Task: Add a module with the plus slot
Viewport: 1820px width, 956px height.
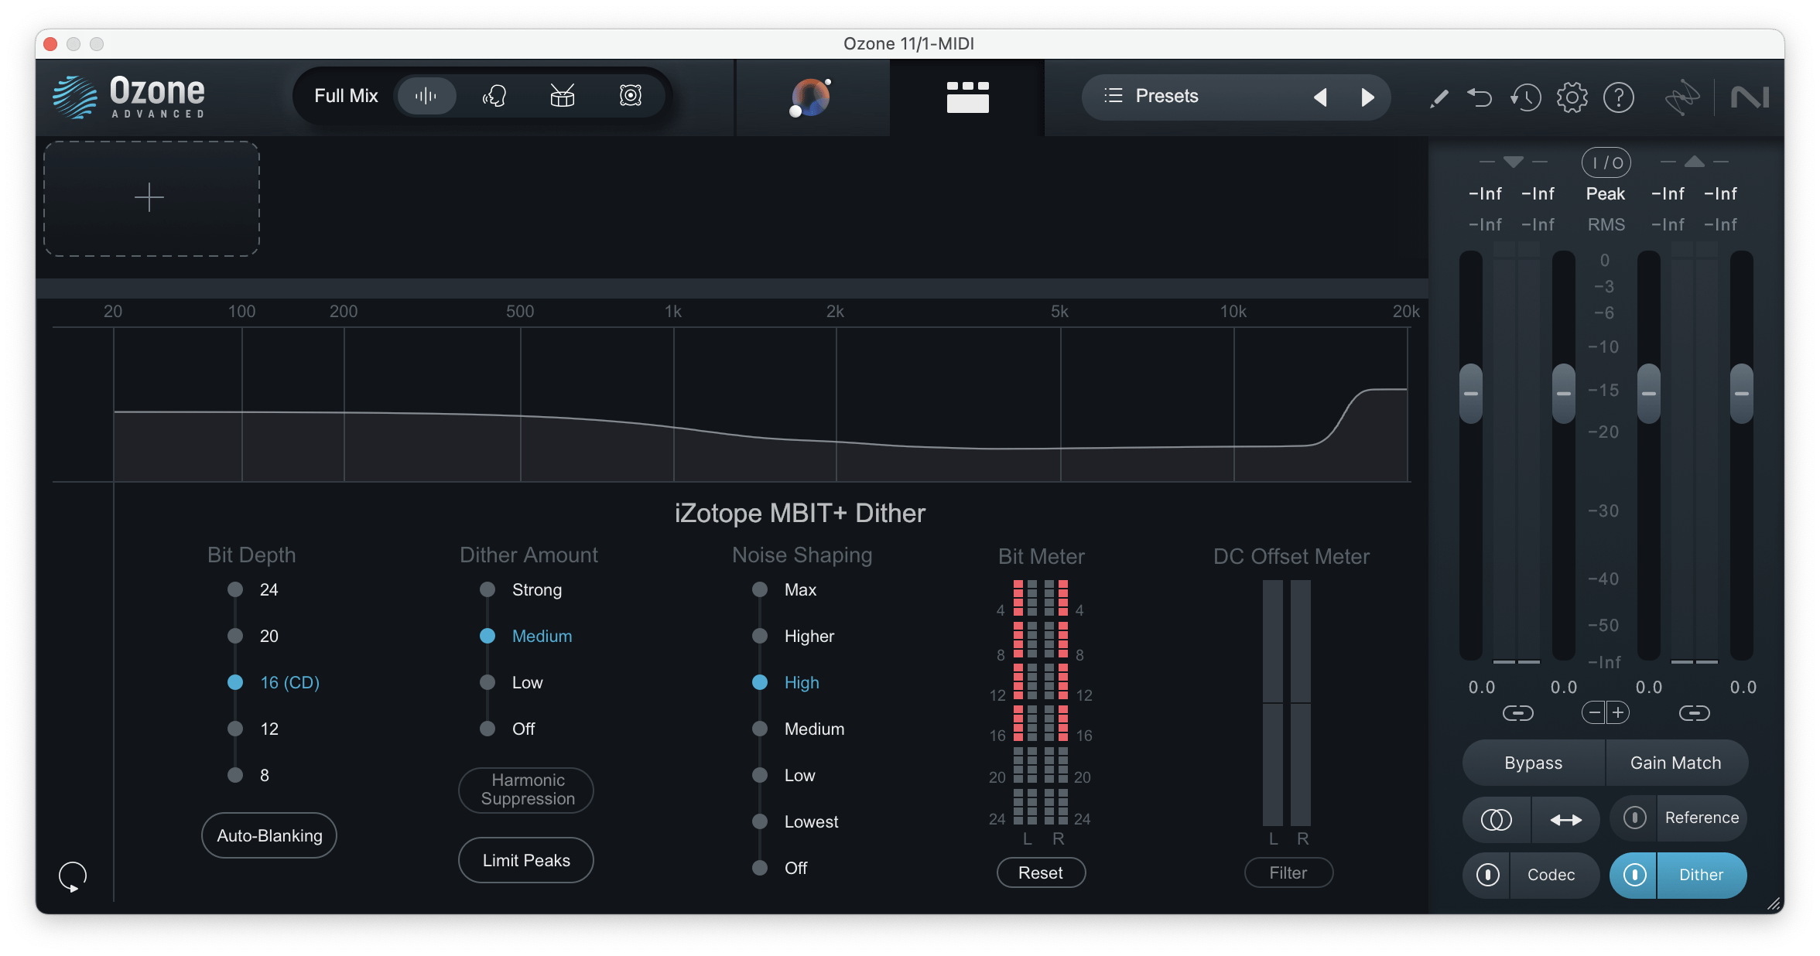Action: click(x=151, y=198)
